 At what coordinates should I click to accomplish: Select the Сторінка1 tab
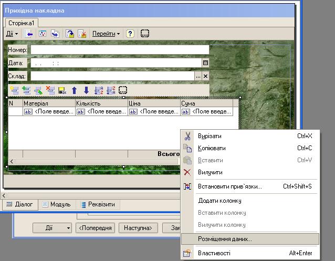[x=22, y=23]
